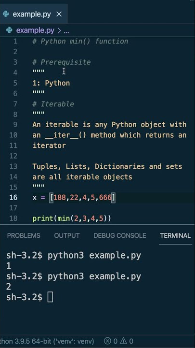Click the Python icon in the example.py tab

pyautogui.click(x=6, y=14)
